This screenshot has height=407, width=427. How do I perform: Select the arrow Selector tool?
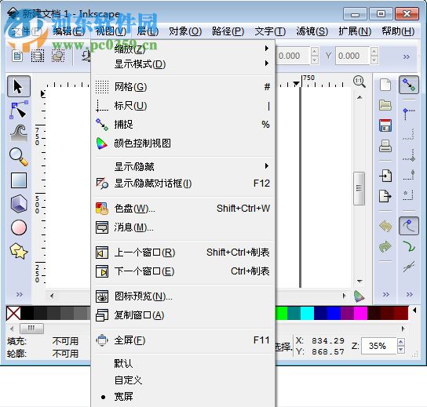pyautogui.click(x=19, y=86)
